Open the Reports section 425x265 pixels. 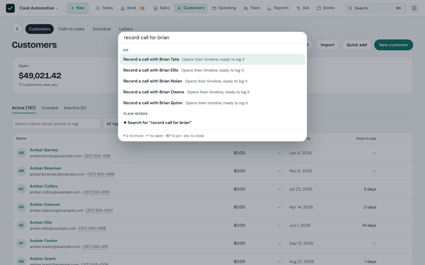tap(278, 8)
